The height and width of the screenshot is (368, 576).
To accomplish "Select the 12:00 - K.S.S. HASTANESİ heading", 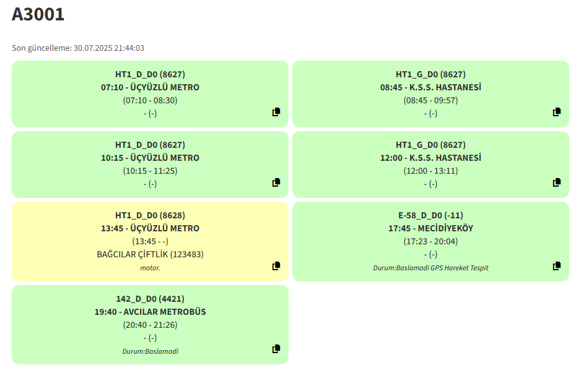I will coord(430,158).
